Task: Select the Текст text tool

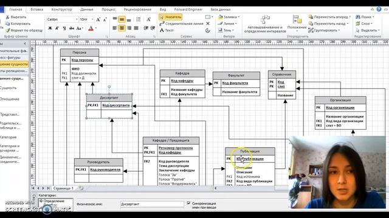Action: tap(167, 30)
